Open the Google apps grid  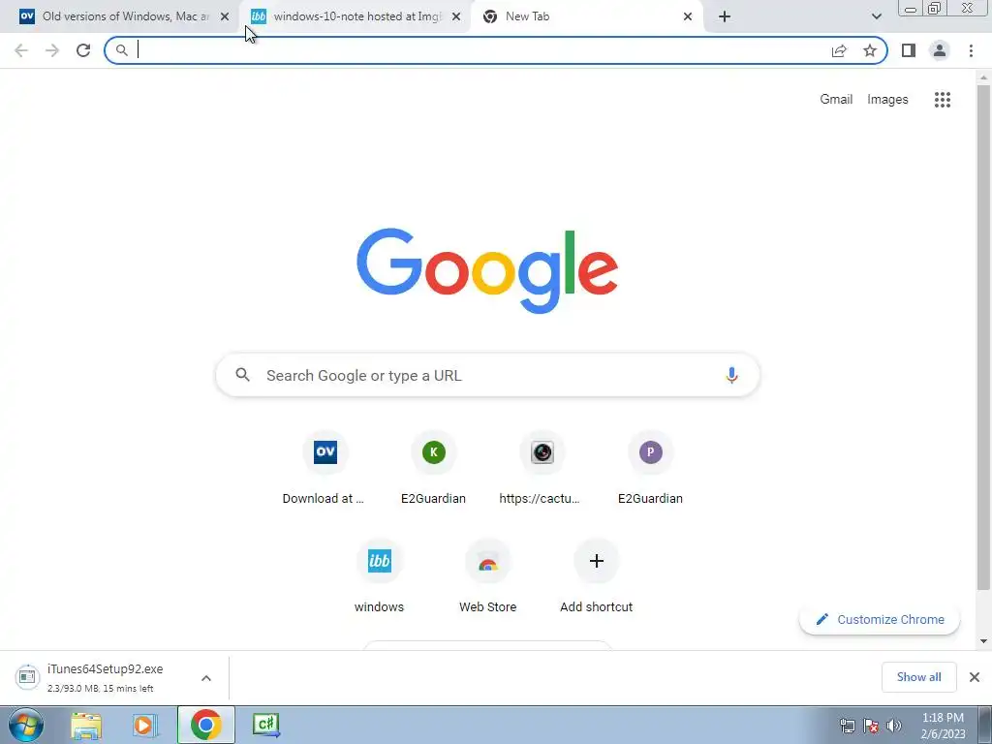pyautogui.click(x=943, y=100)
